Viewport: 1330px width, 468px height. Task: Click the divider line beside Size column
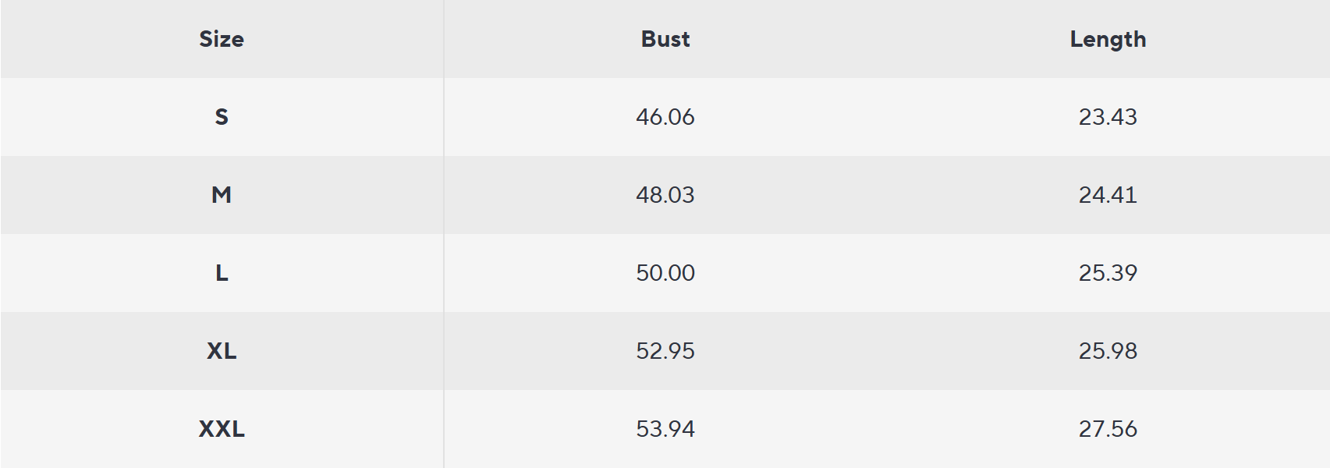[444, 234]
